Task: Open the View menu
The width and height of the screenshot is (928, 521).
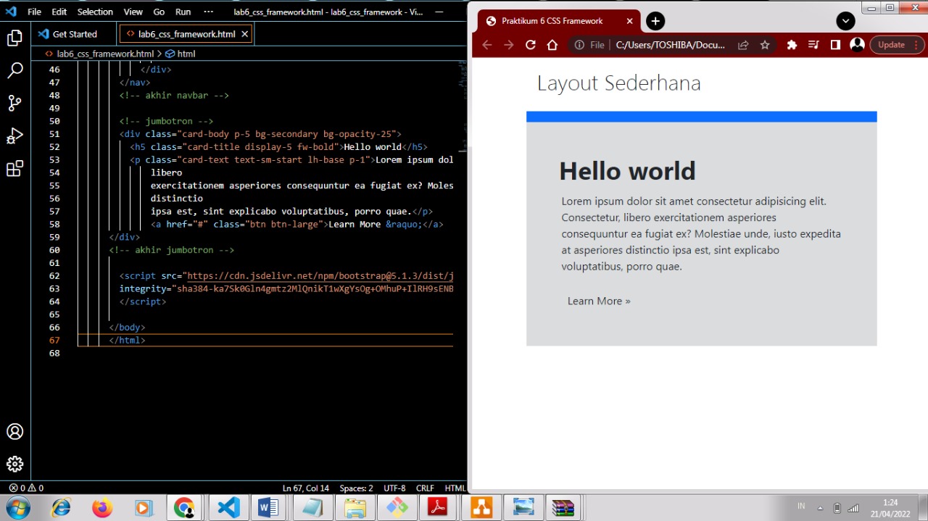Action: [133, 12]
